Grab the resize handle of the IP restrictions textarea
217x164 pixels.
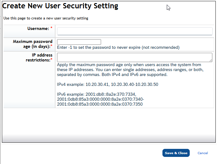[x=210, y=61]
